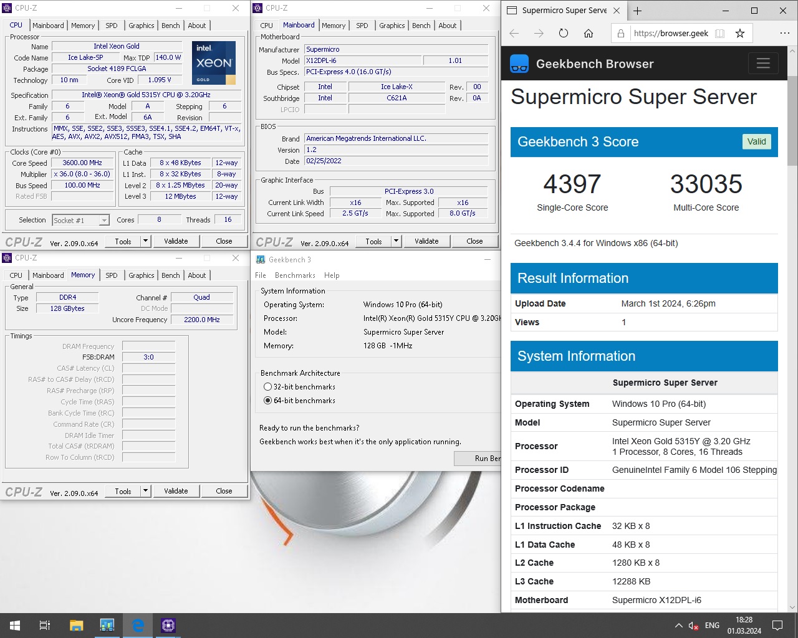Show hidden system tray icons

pos(678,626)
